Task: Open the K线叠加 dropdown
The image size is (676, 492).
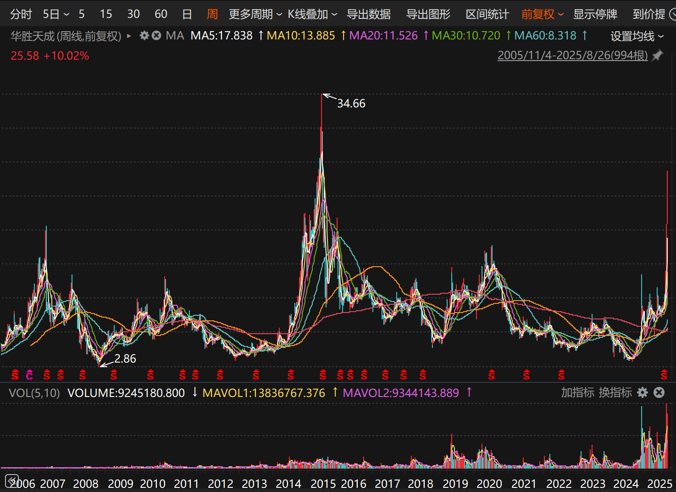Action: [312, 14]
